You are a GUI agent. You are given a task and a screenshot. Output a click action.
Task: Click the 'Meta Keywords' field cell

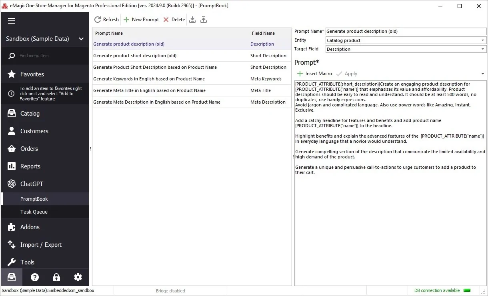click(x=266, y=79)
